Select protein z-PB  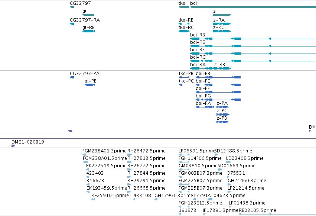[223, 122]
